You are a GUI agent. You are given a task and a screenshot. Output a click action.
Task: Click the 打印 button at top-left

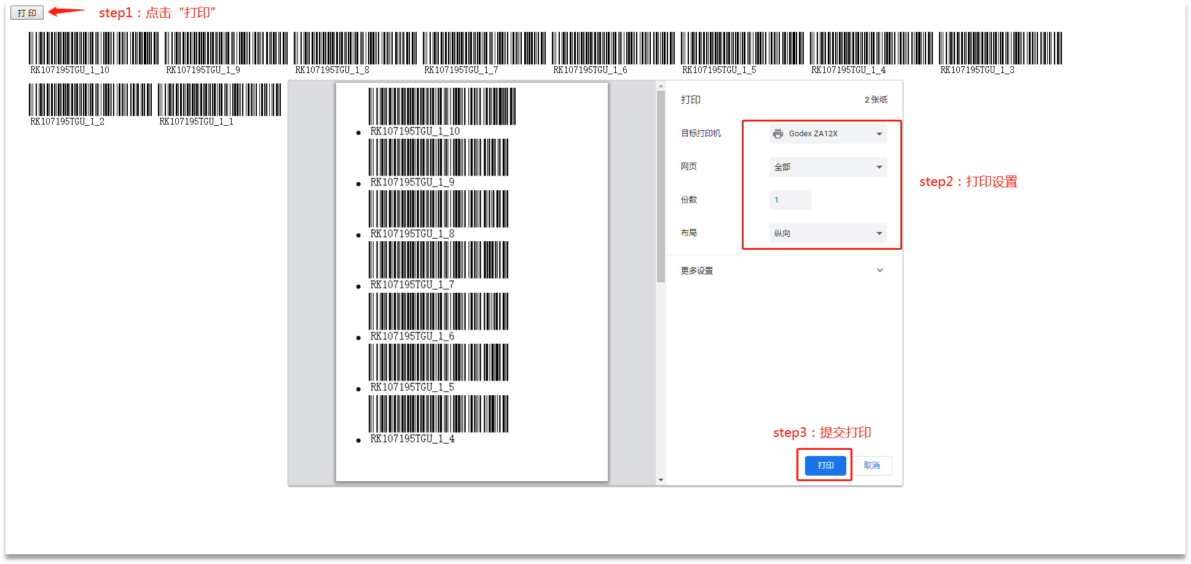click(27, 13)
